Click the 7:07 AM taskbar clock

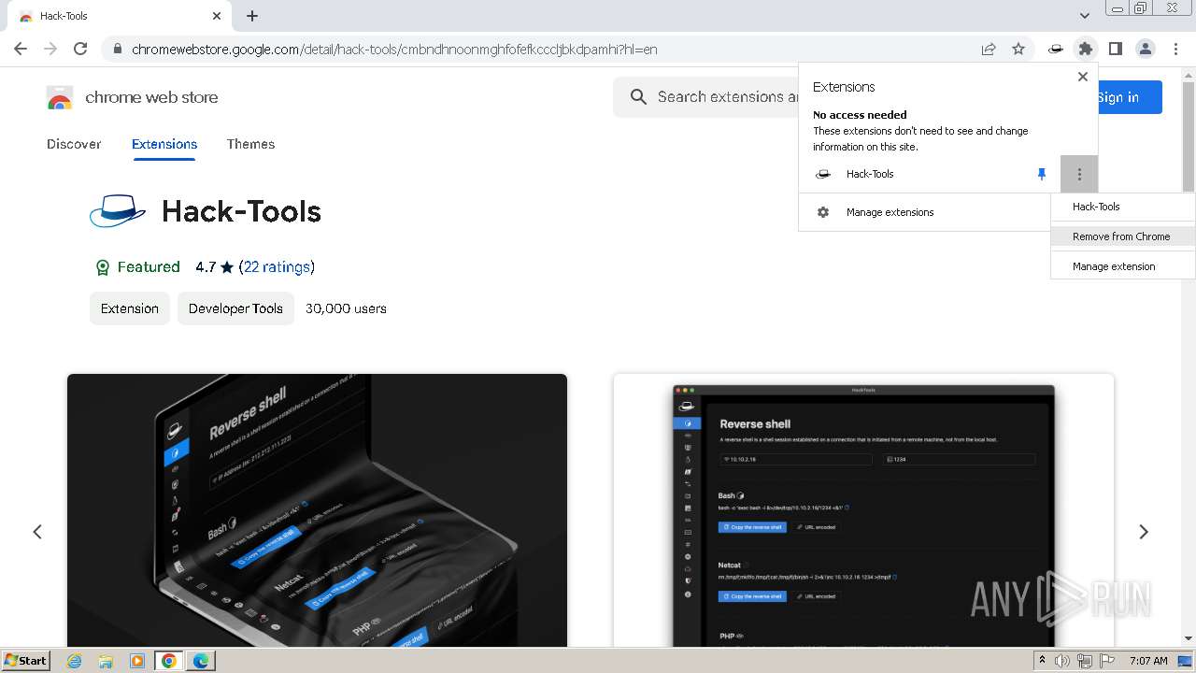pyautogui.click(x=1147, y=661)
